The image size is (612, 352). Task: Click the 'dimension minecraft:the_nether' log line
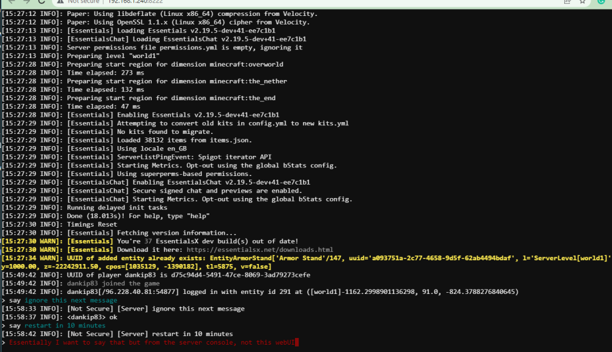click(144, 81)
